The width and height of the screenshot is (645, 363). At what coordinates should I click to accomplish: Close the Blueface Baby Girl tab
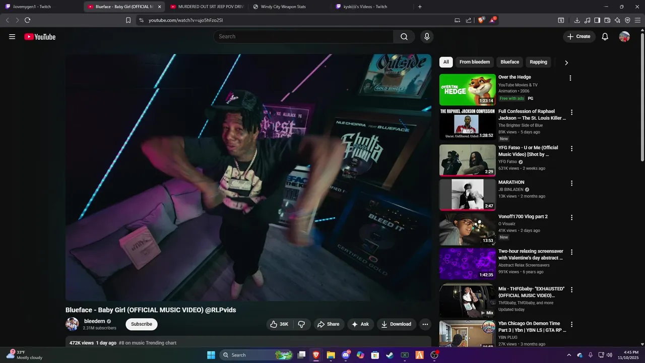[160, 7]
